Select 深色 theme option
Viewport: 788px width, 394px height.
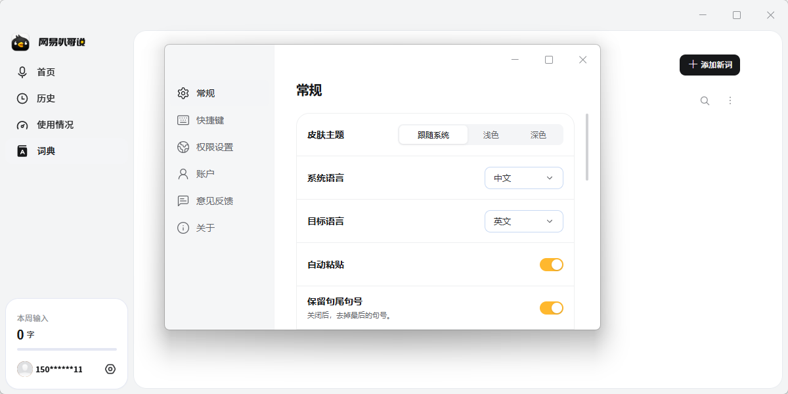tap(538, 135)
